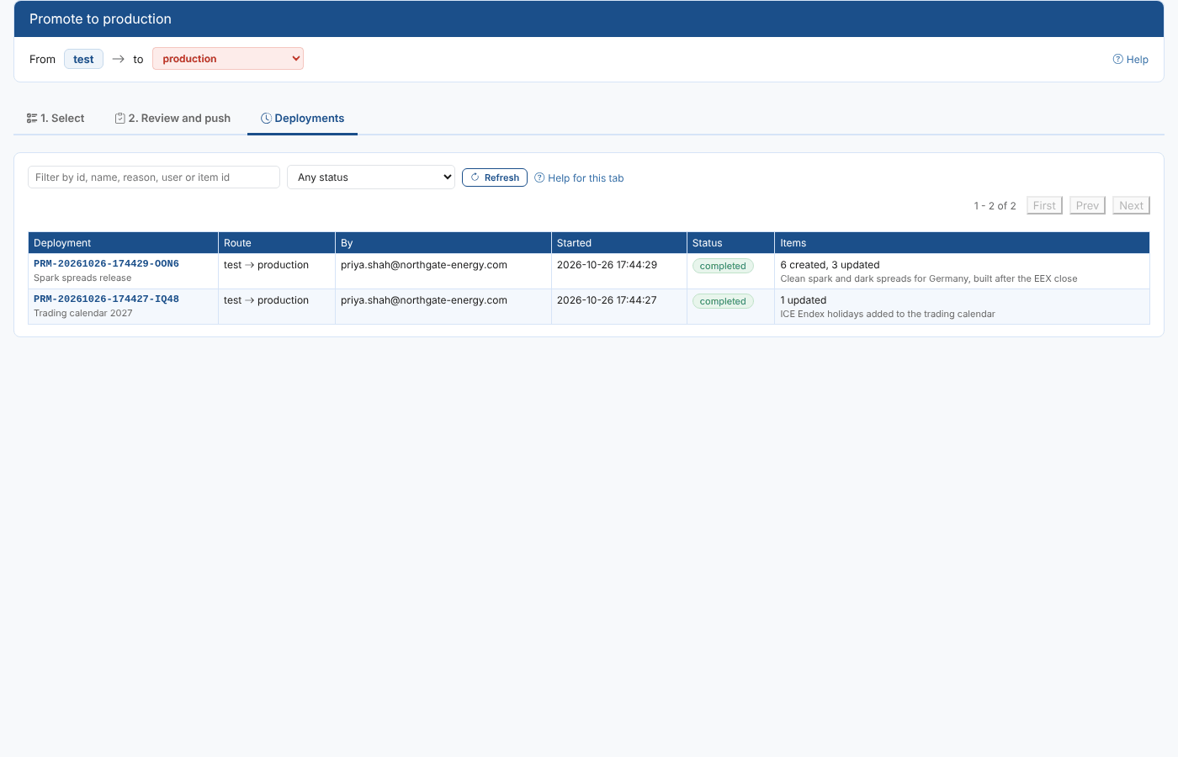Open deployment PRM-20261026-174427-IQ48
Viewport: 1178px width, 757px height.
[106, 299]
